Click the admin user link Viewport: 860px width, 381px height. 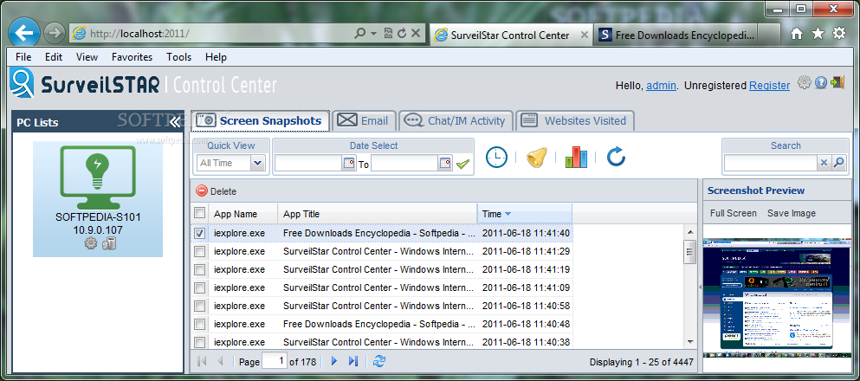point(661,86)
